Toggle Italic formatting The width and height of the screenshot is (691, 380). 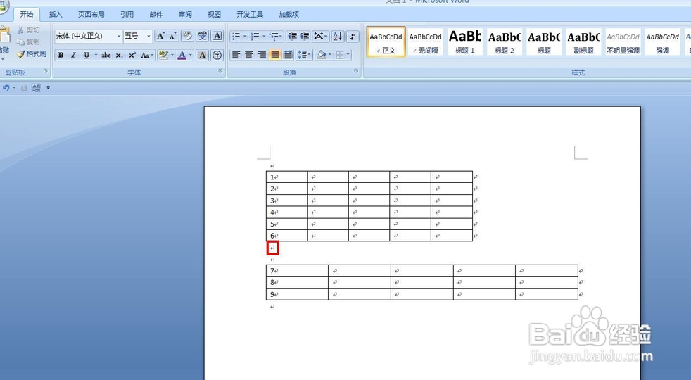click(73, 55)
